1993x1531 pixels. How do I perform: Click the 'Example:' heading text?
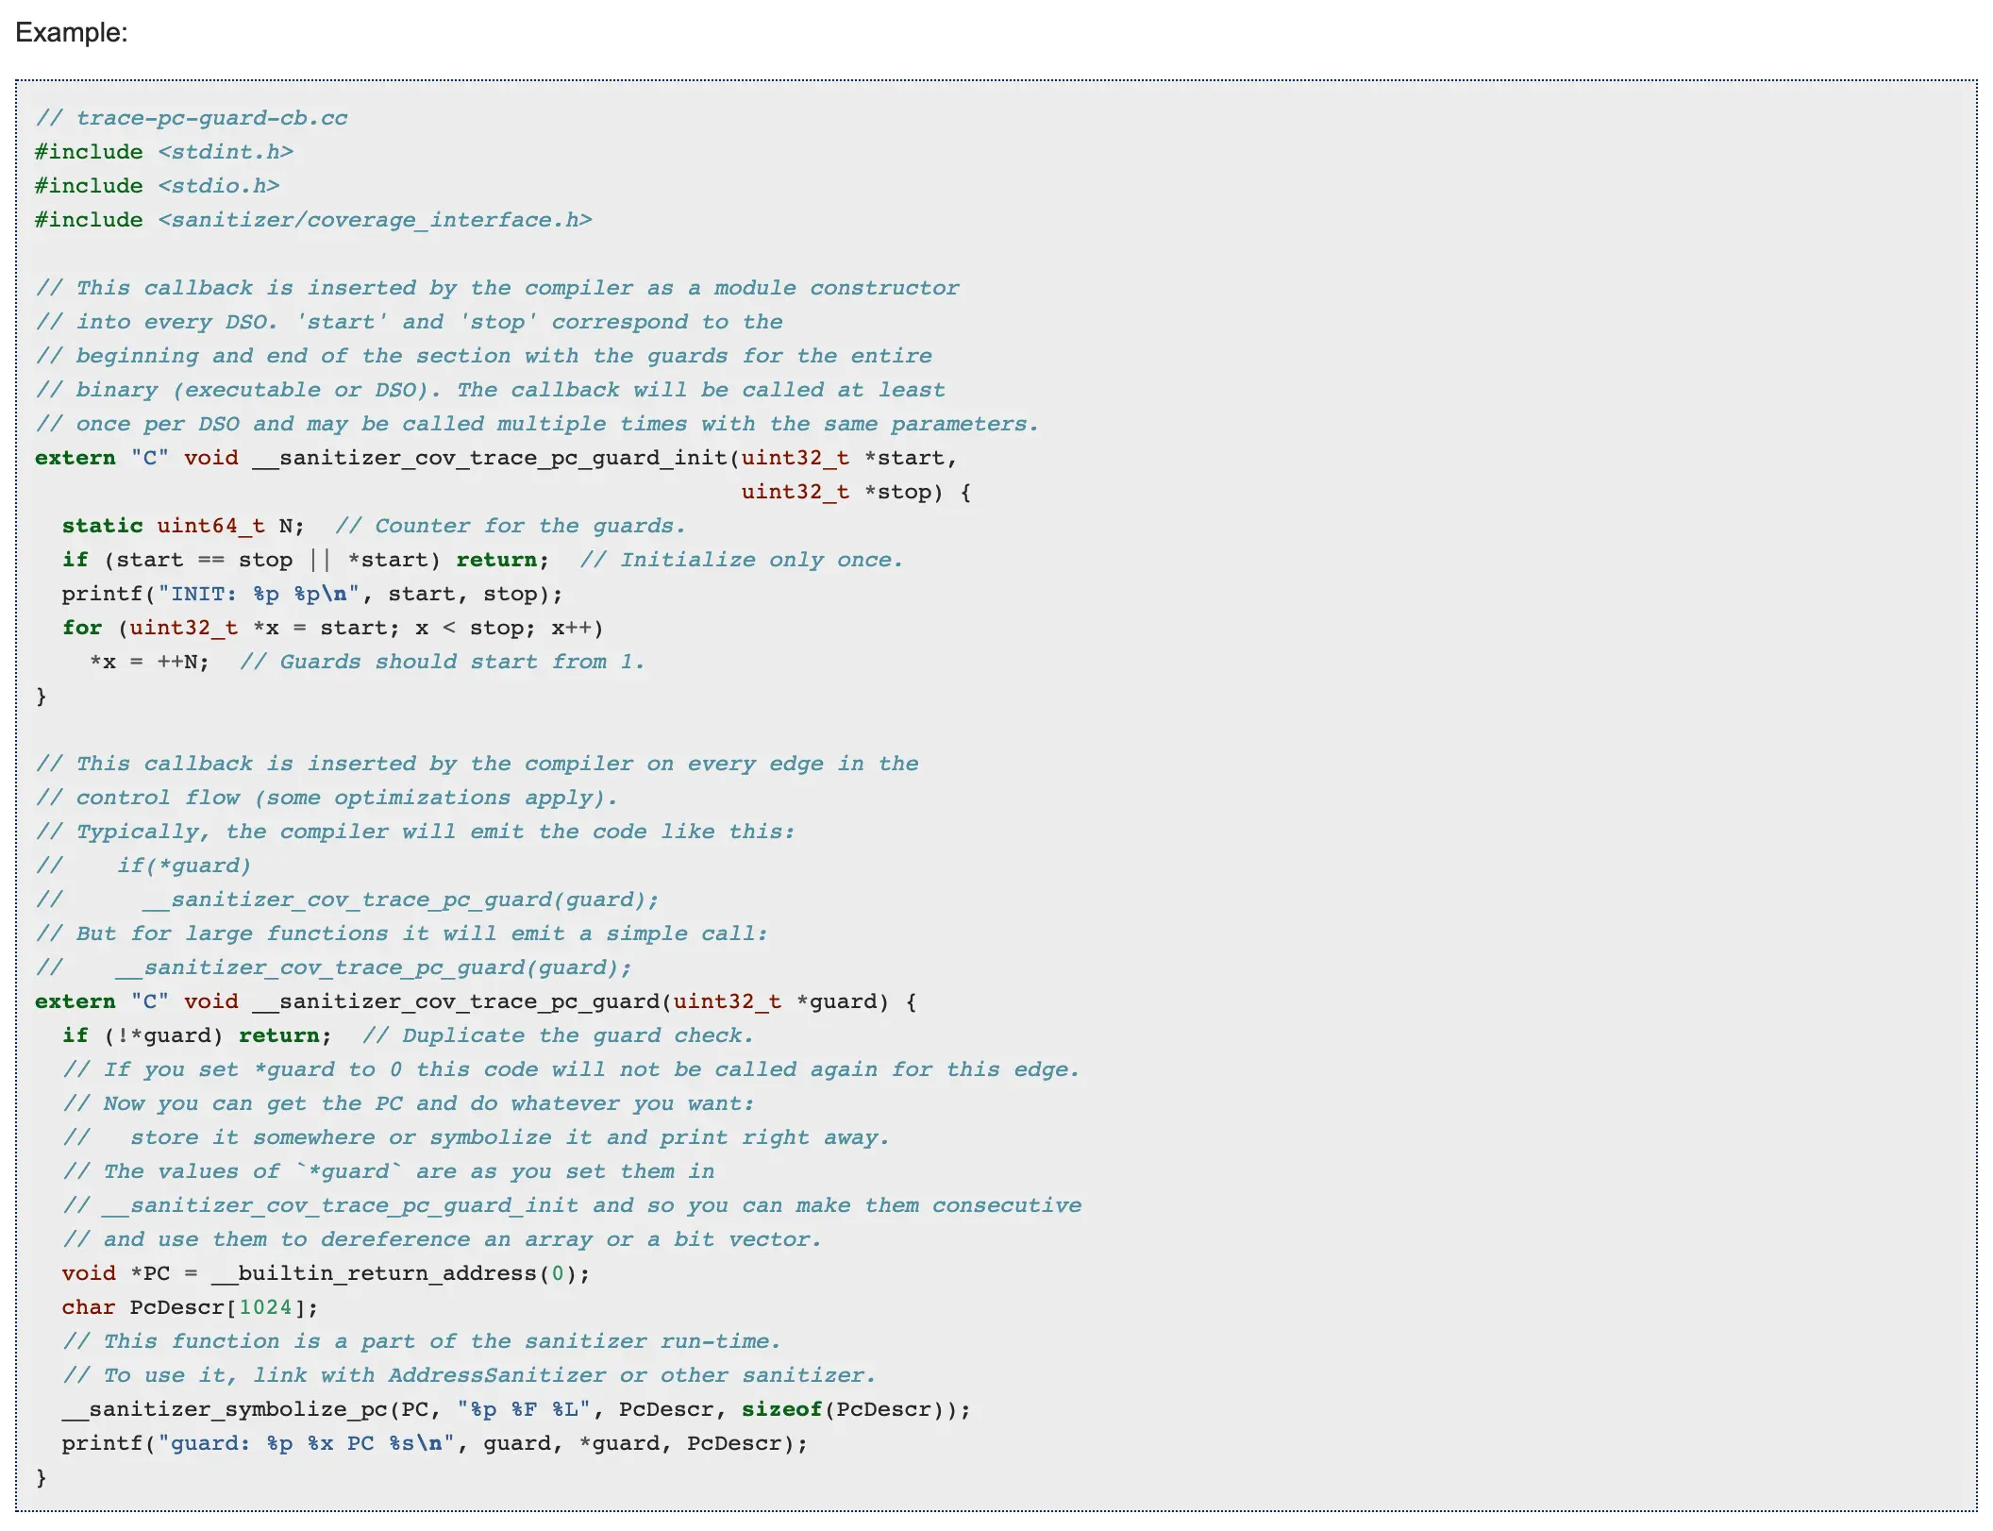tap(71, 32)
